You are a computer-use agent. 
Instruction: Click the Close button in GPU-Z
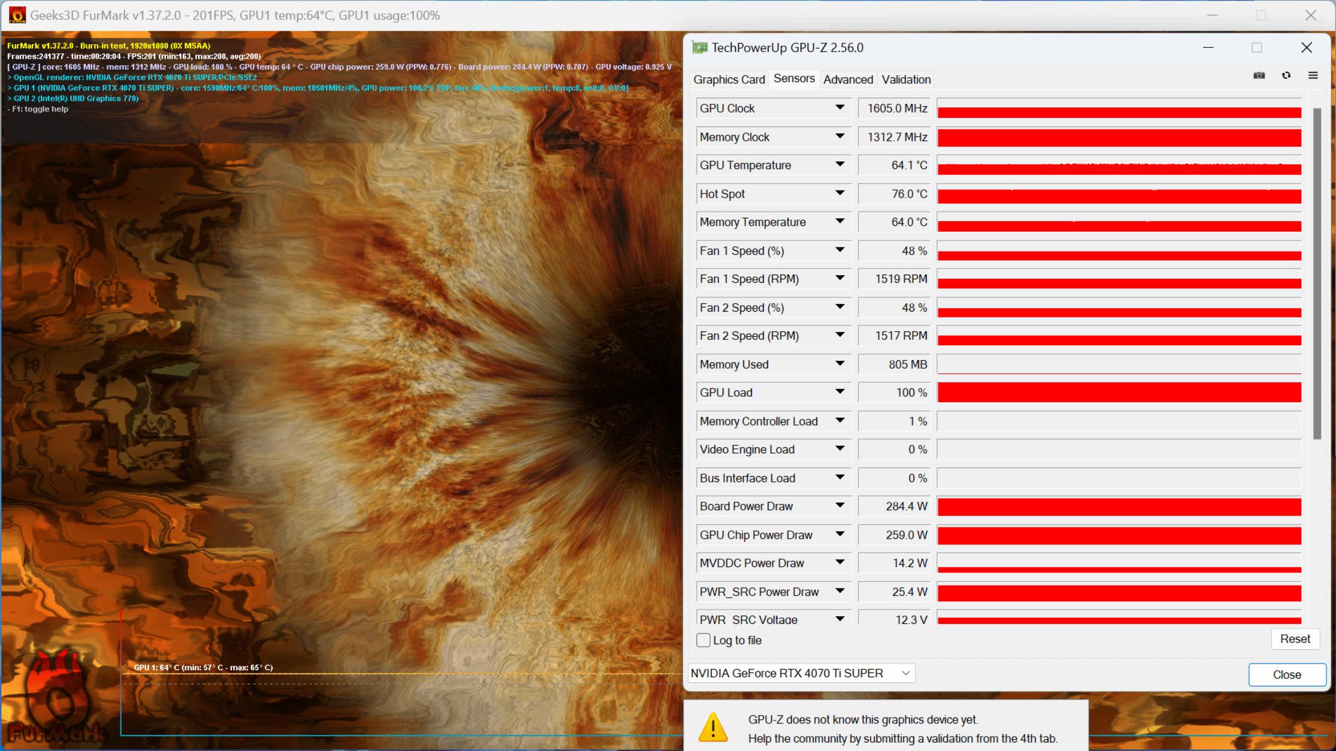coord(1284,673)
